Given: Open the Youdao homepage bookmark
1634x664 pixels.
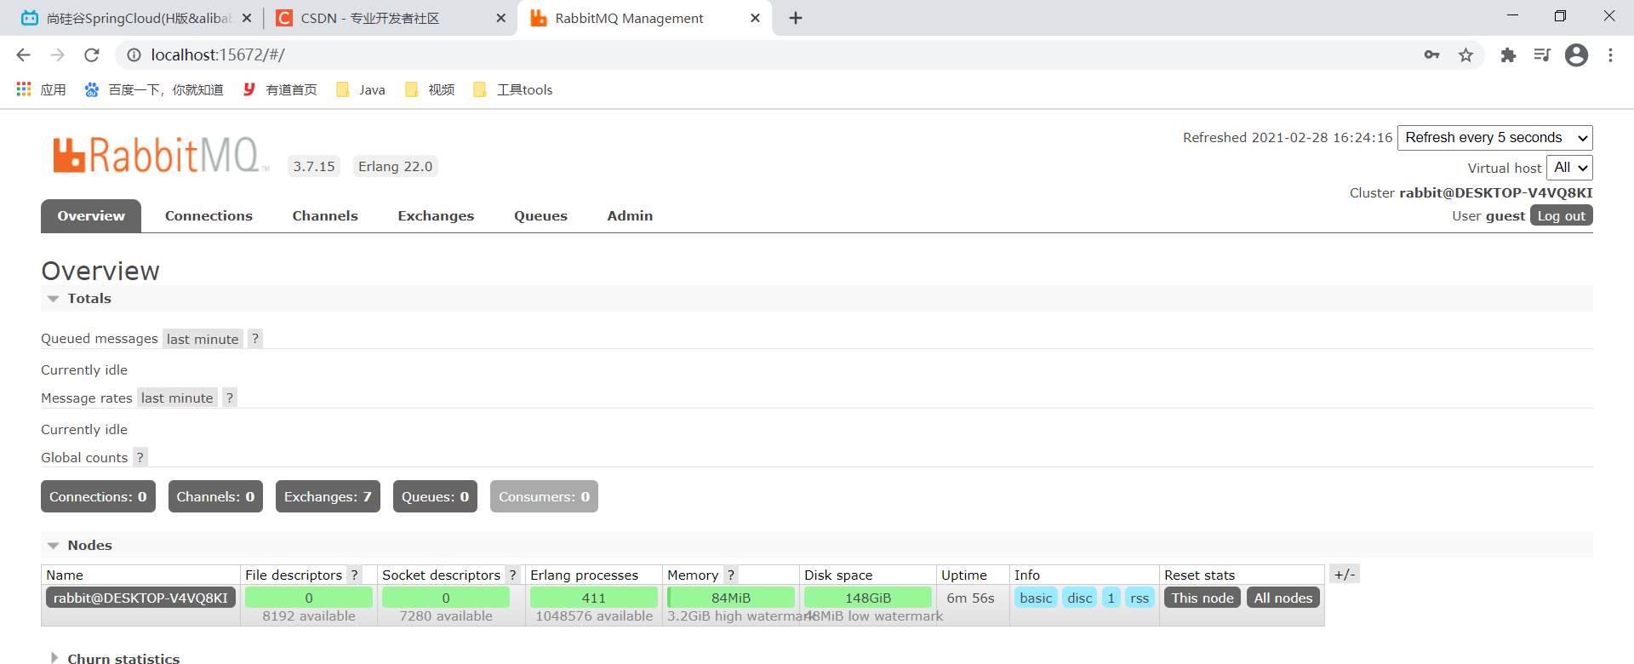Looking at the screenshot, I should [x=280, y=89].
